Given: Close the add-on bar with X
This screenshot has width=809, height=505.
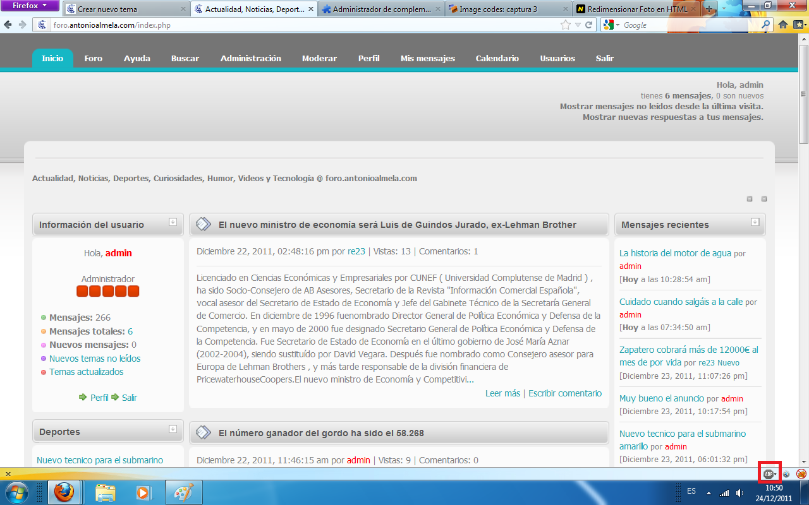Looking at the screenshot, I should 8,473.
